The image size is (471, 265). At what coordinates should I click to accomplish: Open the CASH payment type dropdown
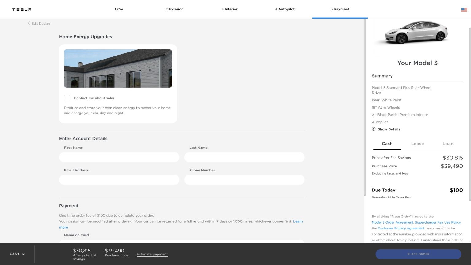[17, 254]
